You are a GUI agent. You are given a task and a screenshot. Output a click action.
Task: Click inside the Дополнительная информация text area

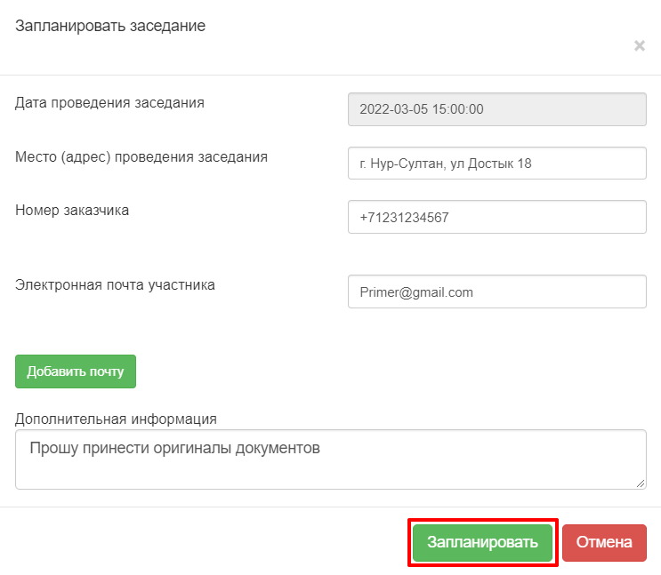(x=331, y=459)
